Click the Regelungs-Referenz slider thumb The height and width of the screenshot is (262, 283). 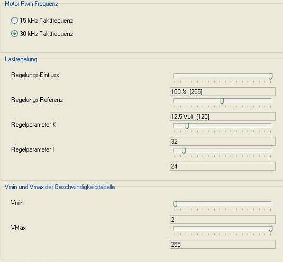(222, 101)
